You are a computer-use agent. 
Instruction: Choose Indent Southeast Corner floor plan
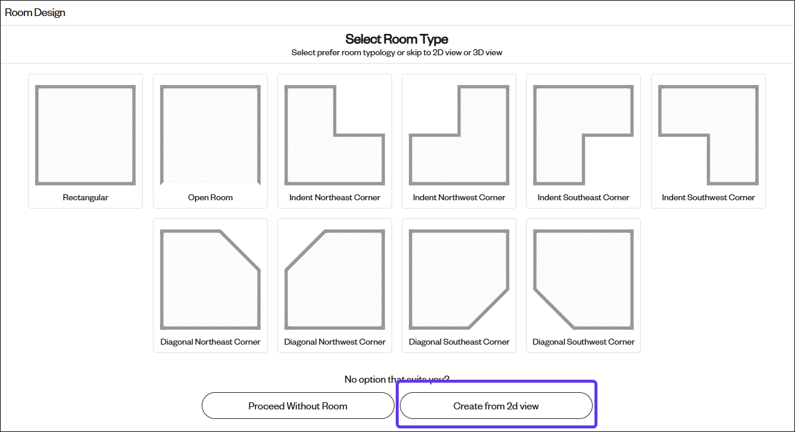coord(583,135)
